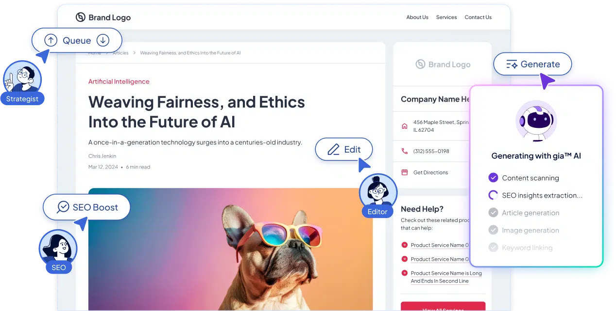Click the Edit button
The height and width of the screenshot is (311, 616).
pyautogui.click(x=344, y=149)
